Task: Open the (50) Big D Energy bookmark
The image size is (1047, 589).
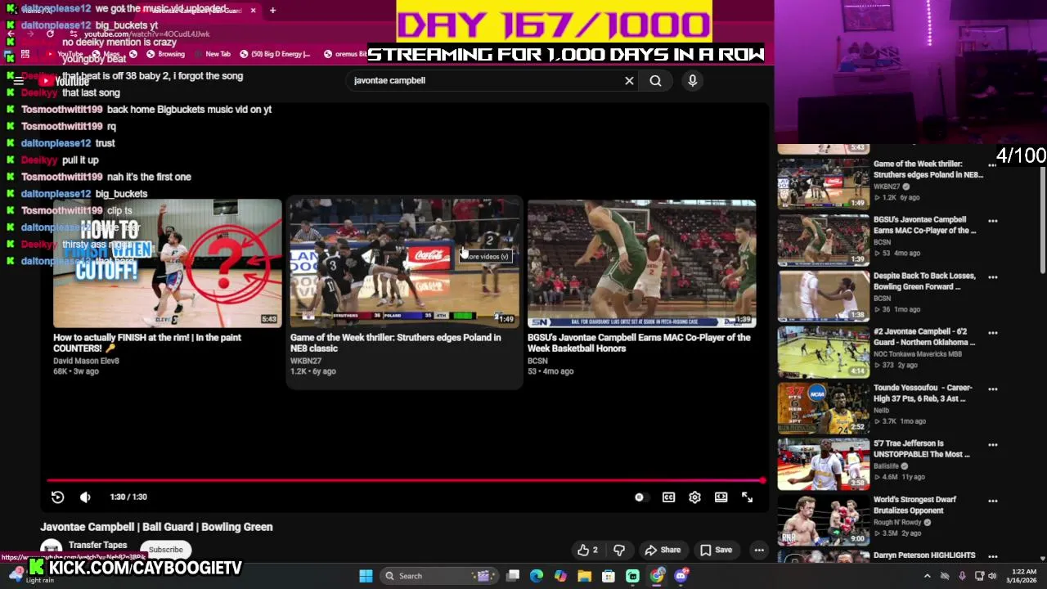Action: [x=275, y=54]
